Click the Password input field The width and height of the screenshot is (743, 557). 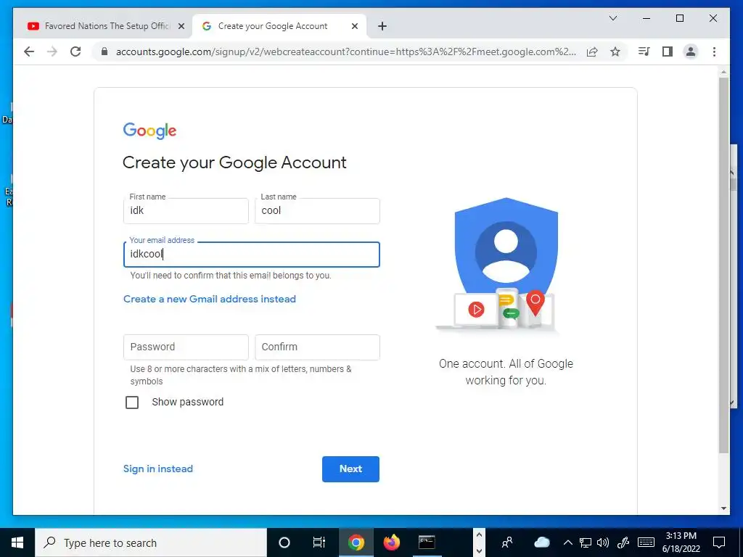[186, 347]
